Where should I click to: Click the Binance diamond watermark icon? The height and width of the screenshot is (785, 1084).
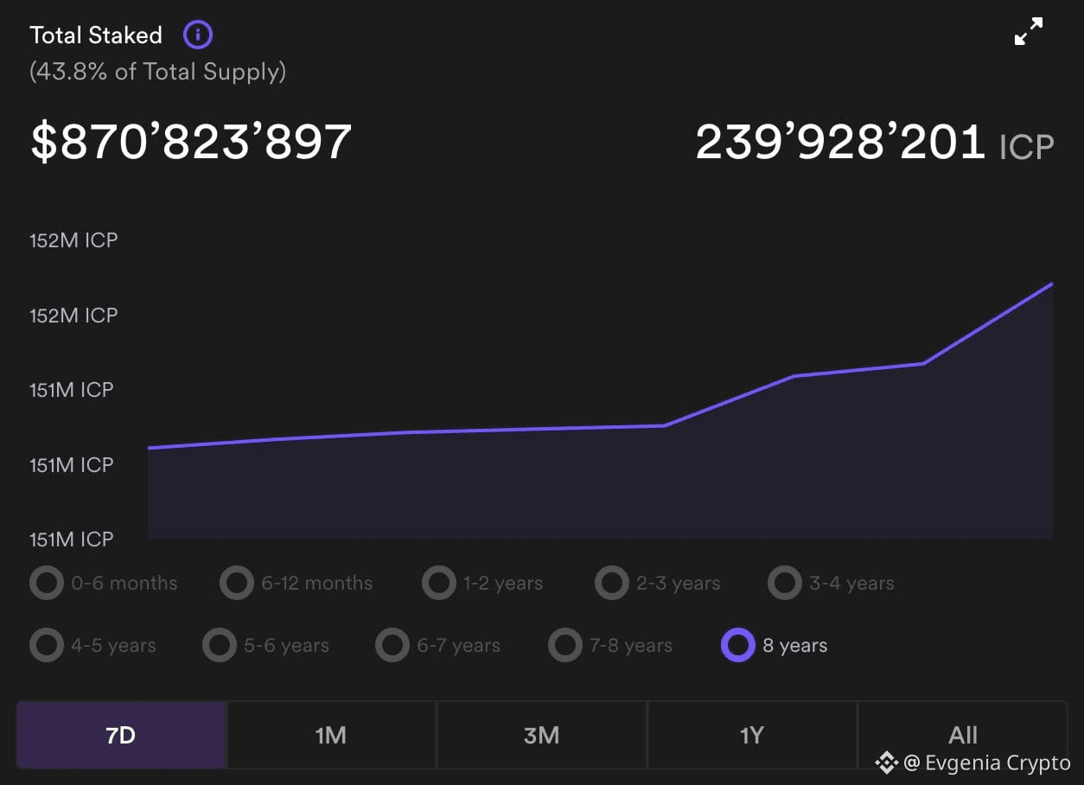887,763
